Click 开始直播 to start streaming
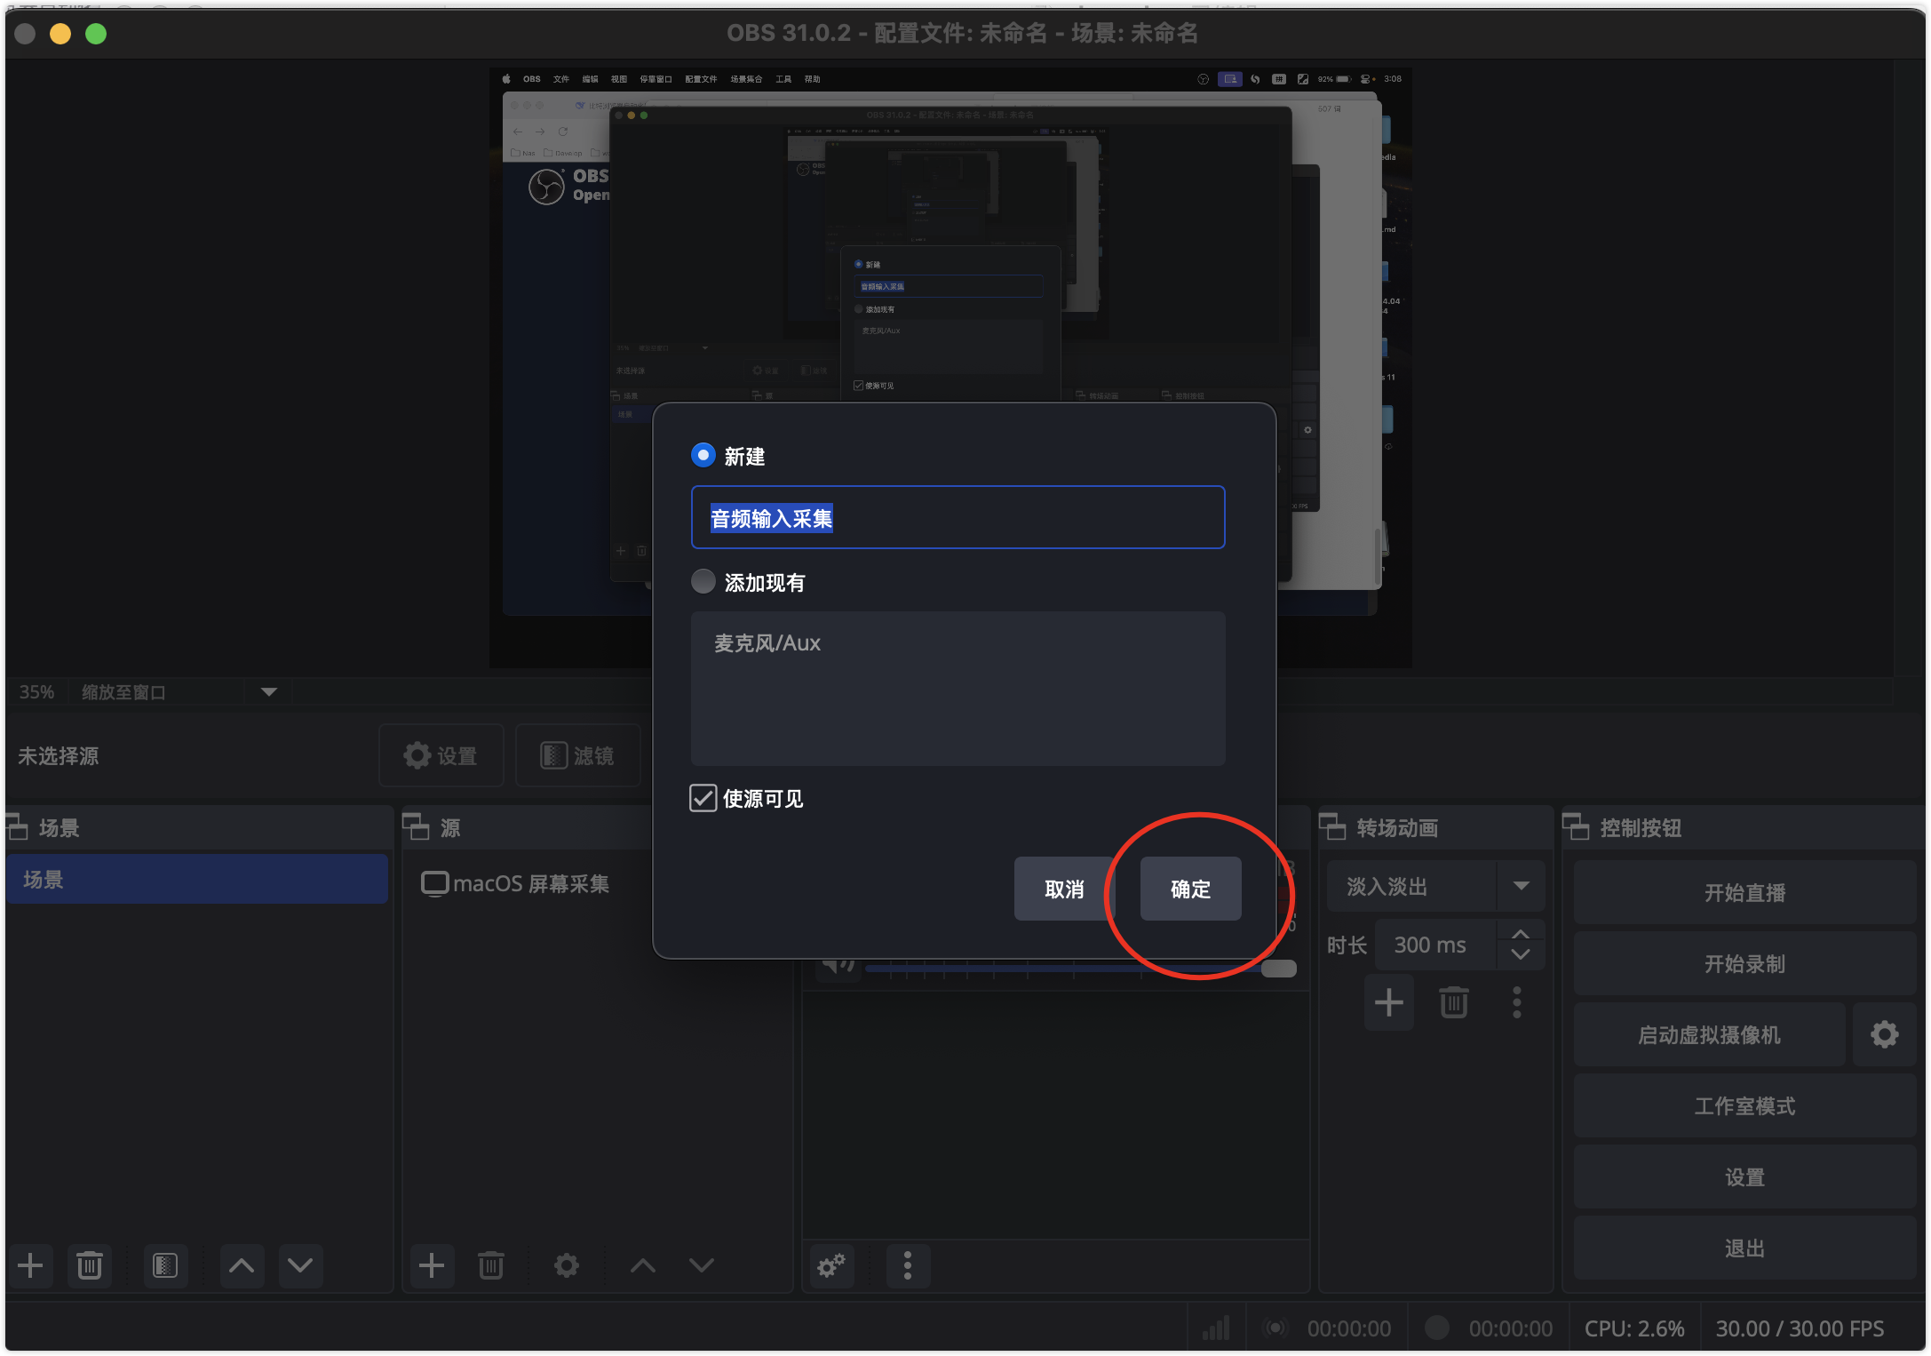Image resolution: width=1931 pixels, height=1356 pixels. pos(1744,892)
